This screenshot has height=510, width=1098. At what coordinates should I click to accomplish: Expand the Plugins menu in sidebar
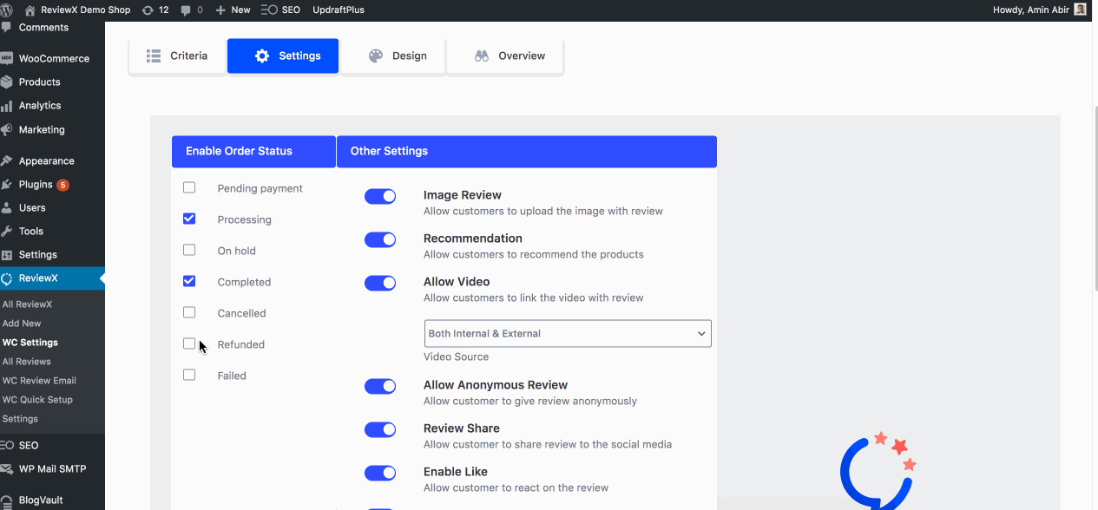pyautogui.click(x=36, y=185)
